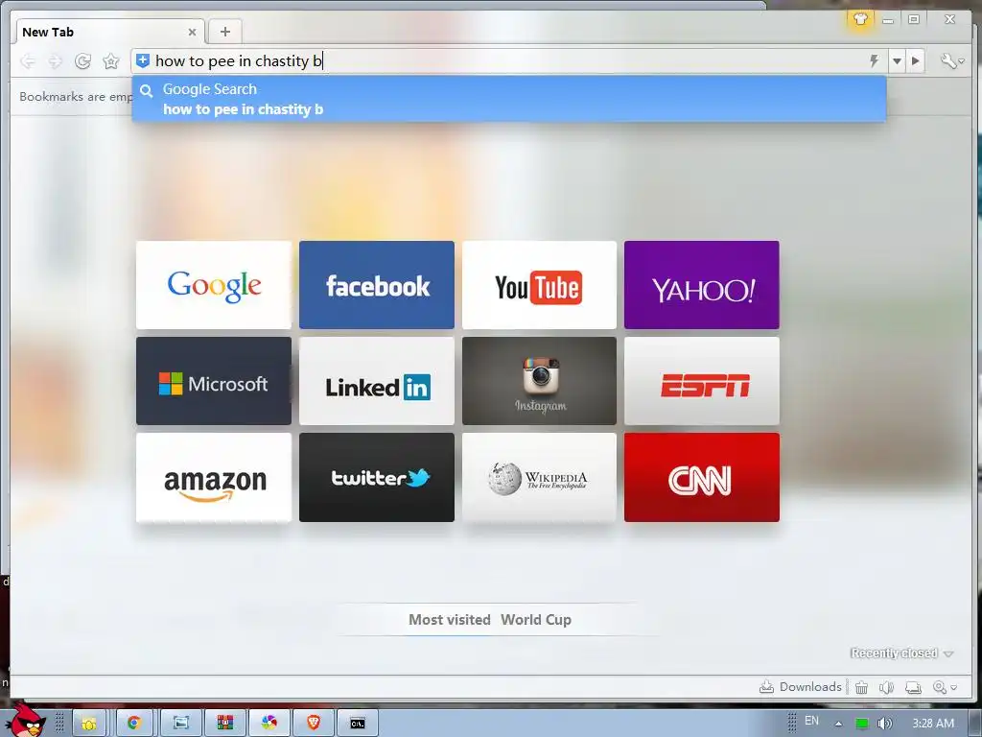Click the blue shield icon in address bar
The height and width of the screenshot is (737, 982).
[143, 60]
